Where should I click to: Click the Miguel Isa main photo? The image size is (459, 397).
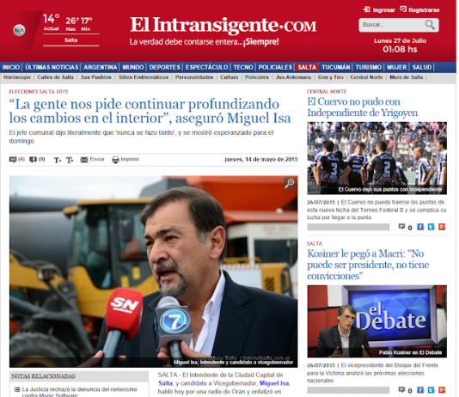click(153, 272)
